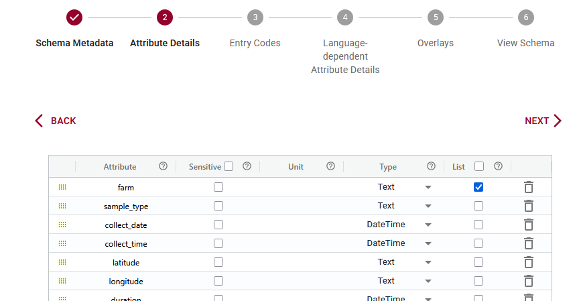Delete the farm attribute row
This screenshot has width=577, height=301.
[529, 187]
